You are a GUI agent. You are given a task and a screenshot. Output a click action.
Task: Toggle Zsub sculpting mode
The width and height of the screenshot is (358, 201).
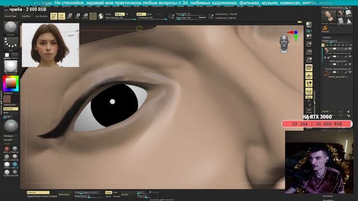point(149,14)
